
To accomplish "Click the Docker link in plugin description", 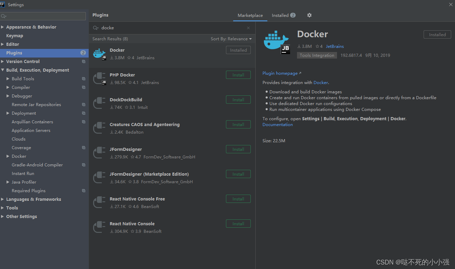I will (320, 83).
